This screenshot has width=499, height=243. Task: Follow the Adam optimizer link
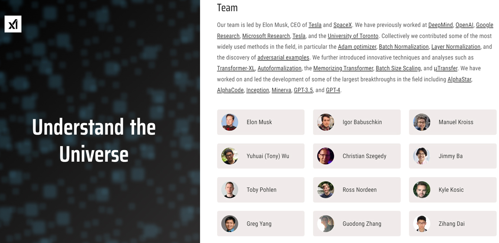pos(357,47)
